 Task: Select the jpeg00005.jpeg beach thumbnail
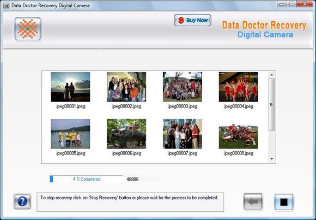pyautogui.click(x=70, y=134)
